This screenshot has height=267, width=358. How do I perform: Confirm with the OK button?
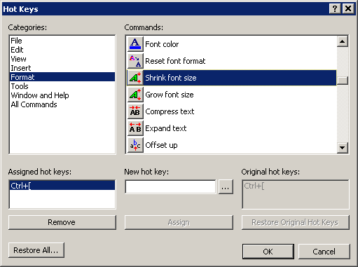[x=268, y=252]
